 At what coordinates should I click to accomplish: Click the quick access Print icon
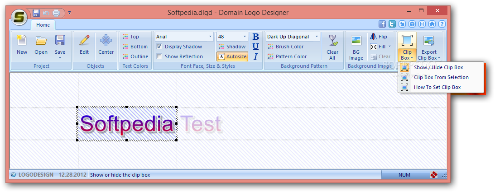pos(56,13)
